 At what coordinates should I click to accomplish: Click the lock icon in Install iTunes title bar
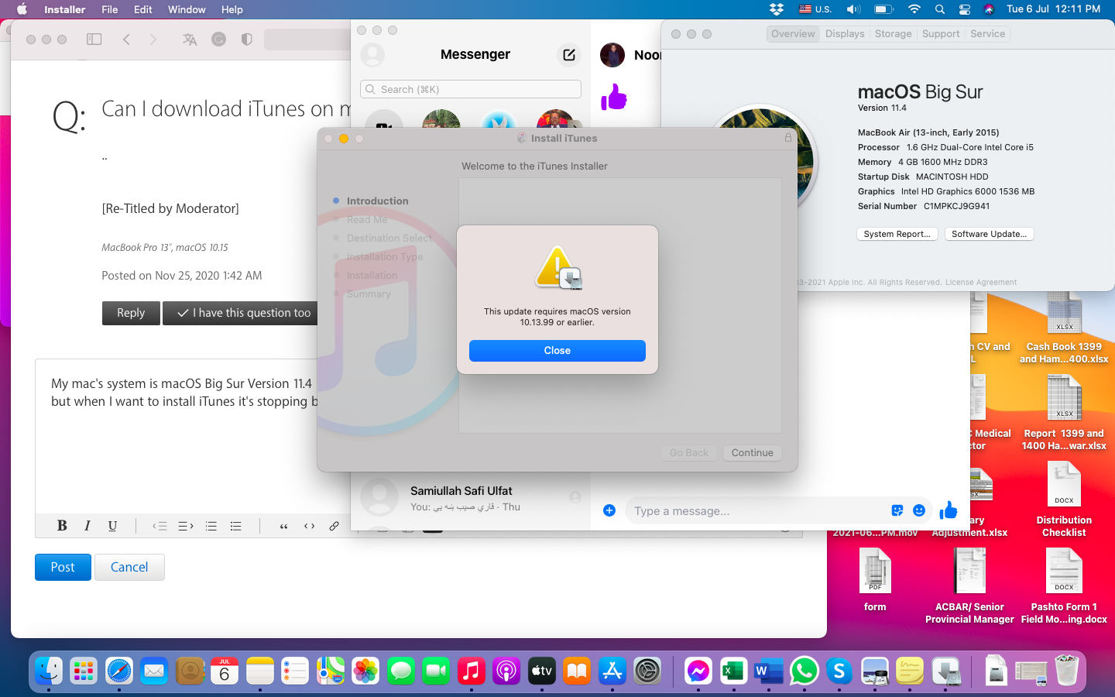[x=788, y=138]
